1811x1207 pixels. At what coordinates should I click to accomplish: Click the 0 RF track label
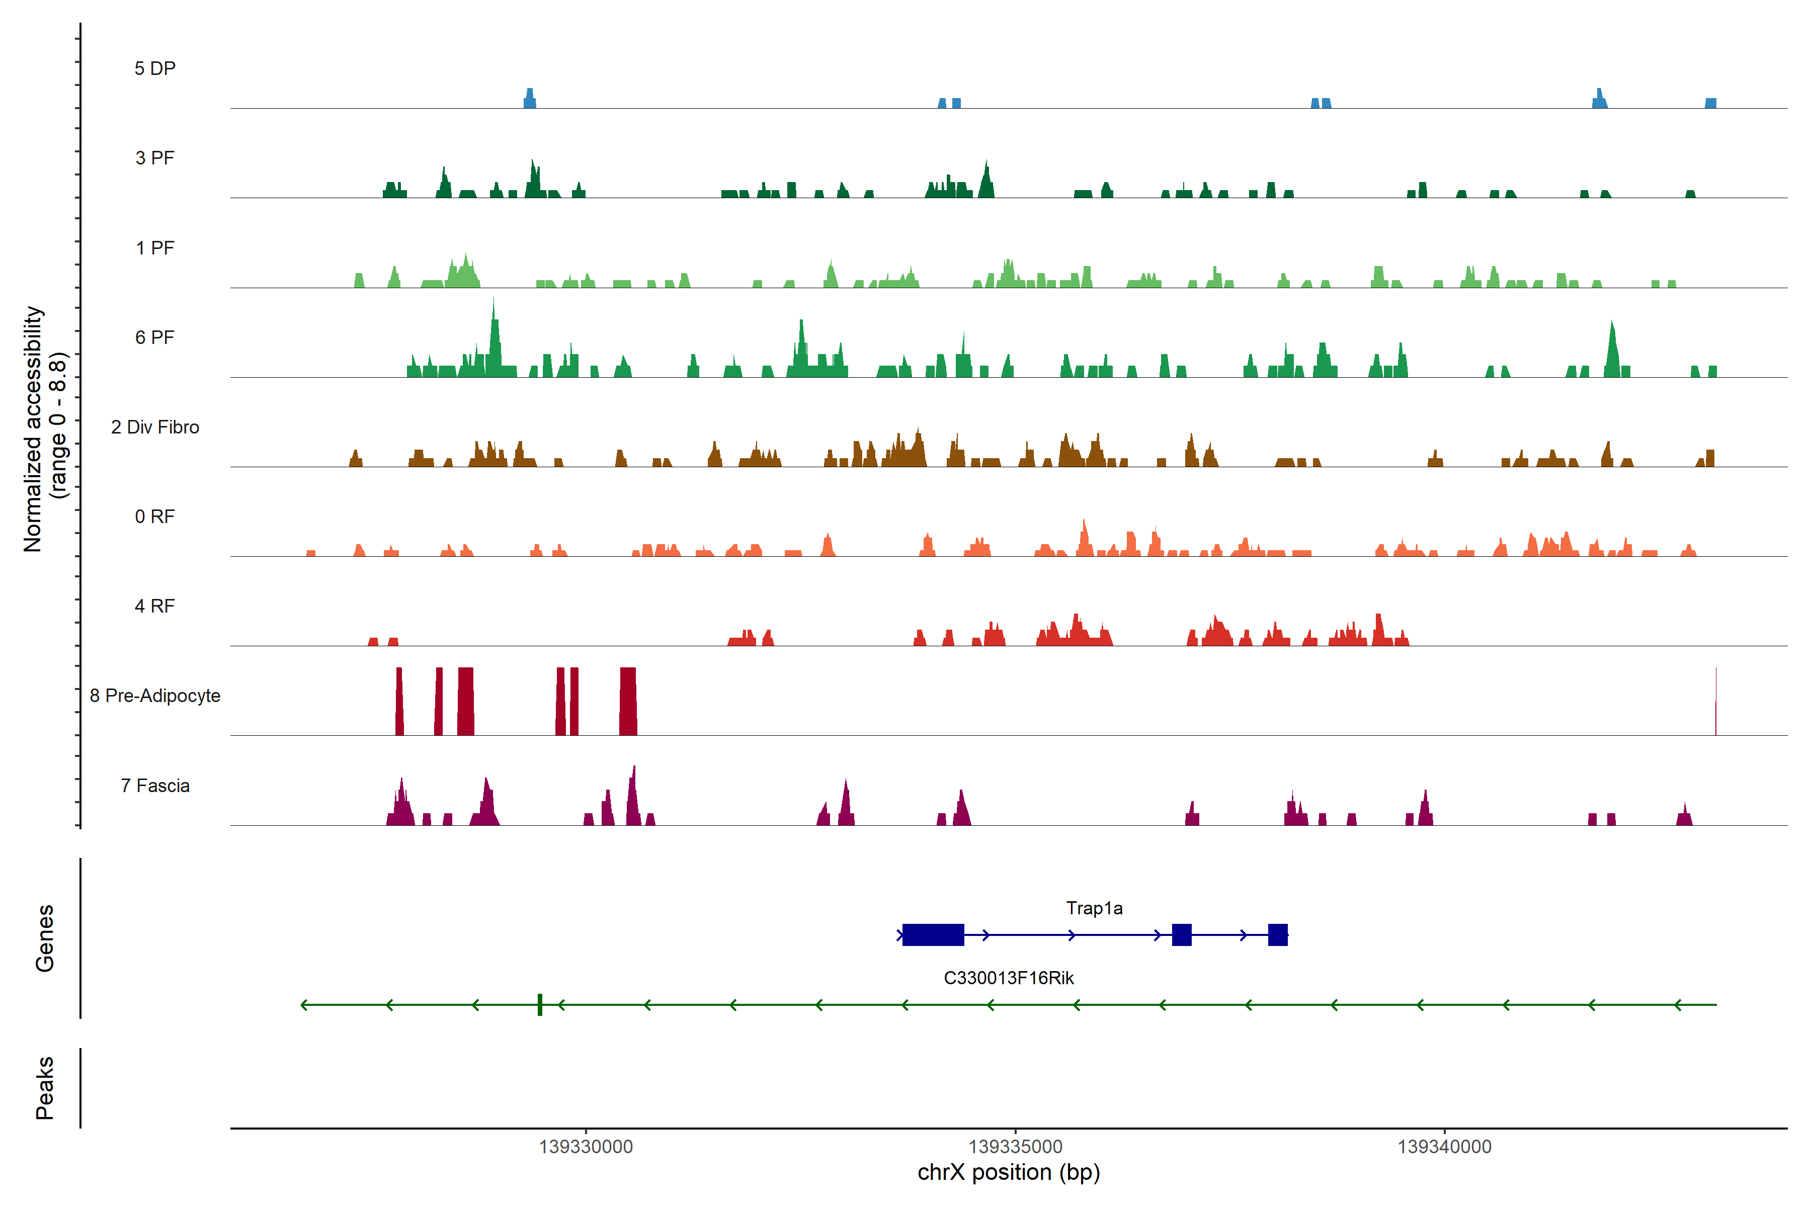click(155, 516)
